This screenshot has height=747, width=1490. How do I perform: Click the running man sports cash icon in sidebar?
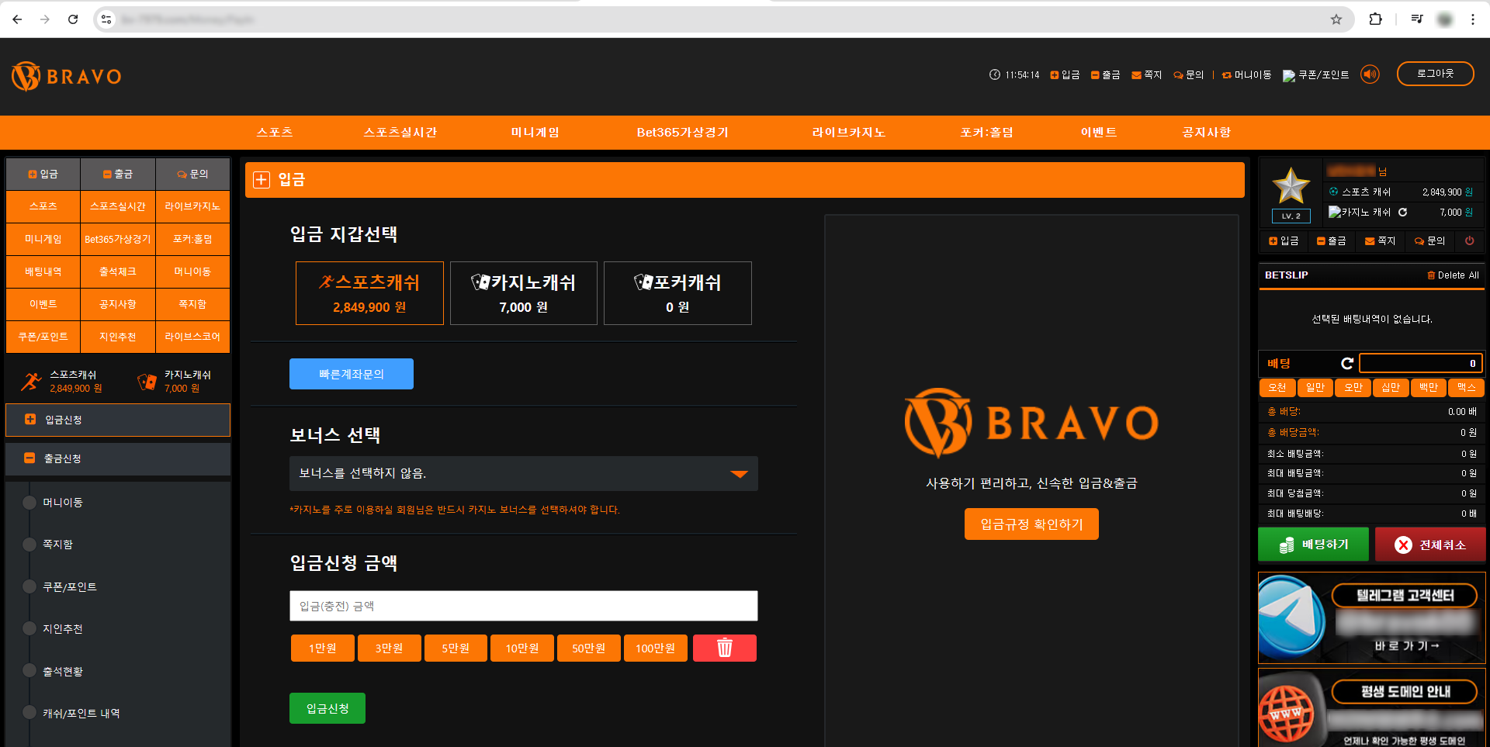(x=31, y=381)
